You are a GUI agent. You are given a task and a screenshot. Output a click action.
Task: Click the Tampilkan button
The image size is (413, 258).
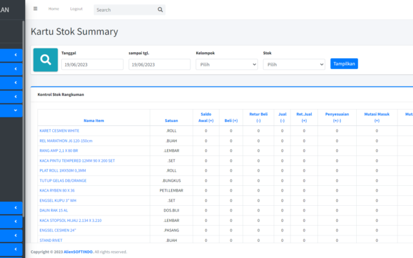click(x=344, y=64)
